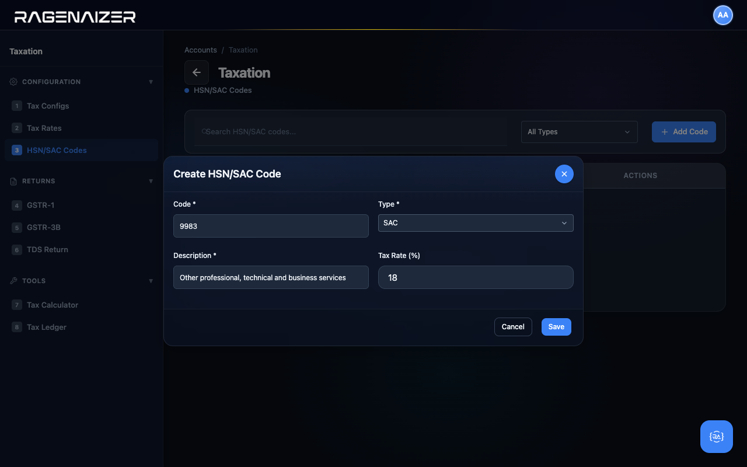Click the back arrow next to Taxation
Image resolution: width=747 pixels, height=467 pixels.
197,72
